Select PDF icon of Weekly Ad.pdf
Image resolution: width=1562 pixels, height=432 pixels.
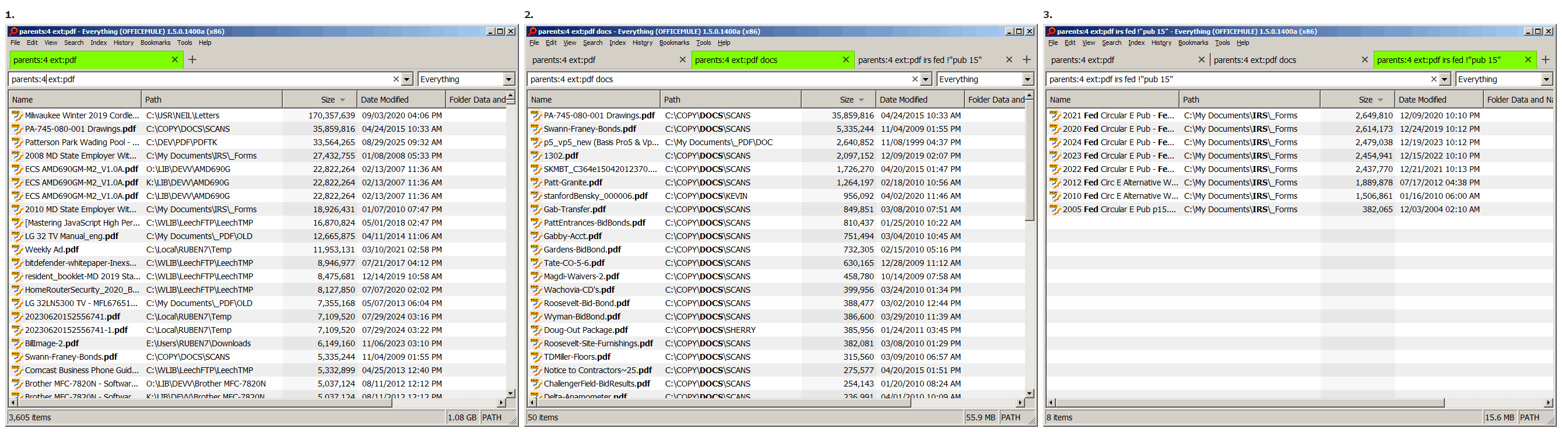point(17,250)
